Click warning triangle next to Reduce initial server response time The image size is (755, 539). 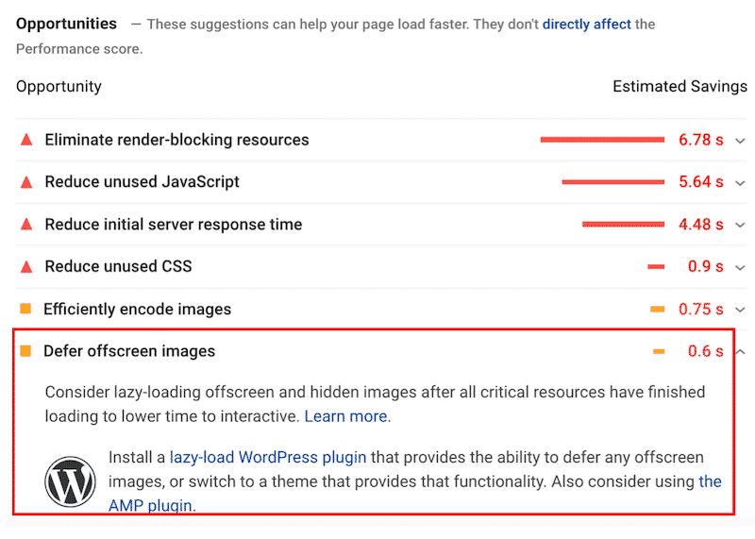coord(25,225)
